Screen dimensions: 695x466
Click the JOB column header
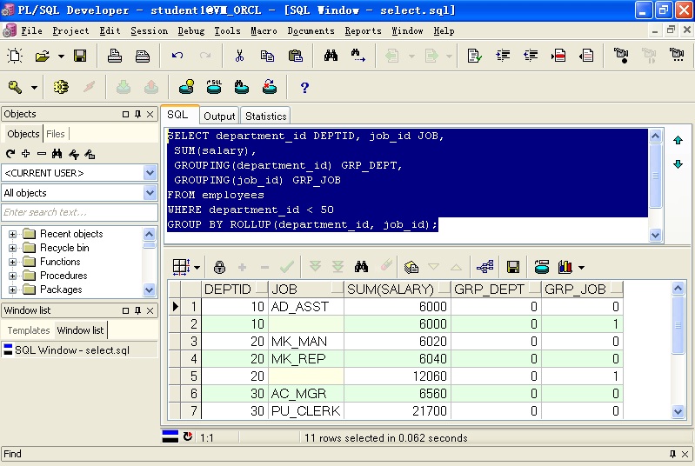point(306,290)
